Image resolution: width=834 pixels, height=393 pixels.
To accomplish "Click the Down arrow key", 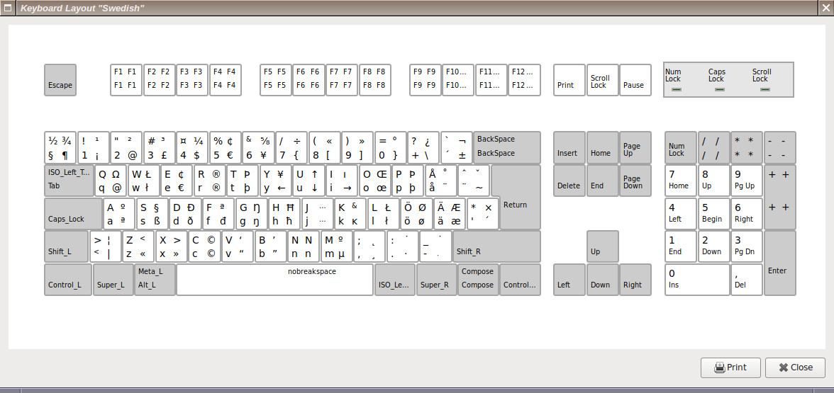I will click(602, 279).
